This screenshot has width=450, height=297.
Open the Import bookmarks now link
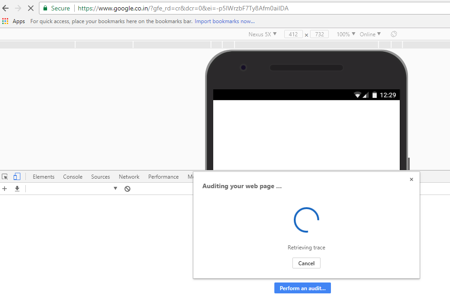coord(224,21)
